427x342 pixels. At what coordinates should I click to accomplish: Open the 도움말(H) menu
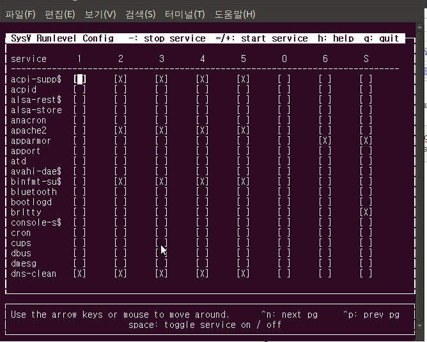235,14
